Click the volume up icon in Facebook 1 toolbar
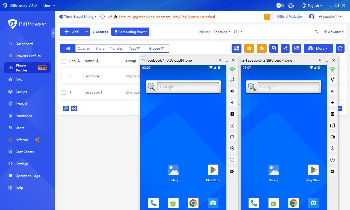 [232, 91]
